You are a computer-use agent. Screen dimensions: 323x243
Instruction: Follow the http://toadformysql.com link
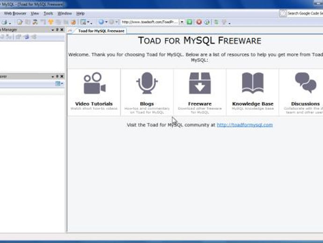(x=245, y=125)
